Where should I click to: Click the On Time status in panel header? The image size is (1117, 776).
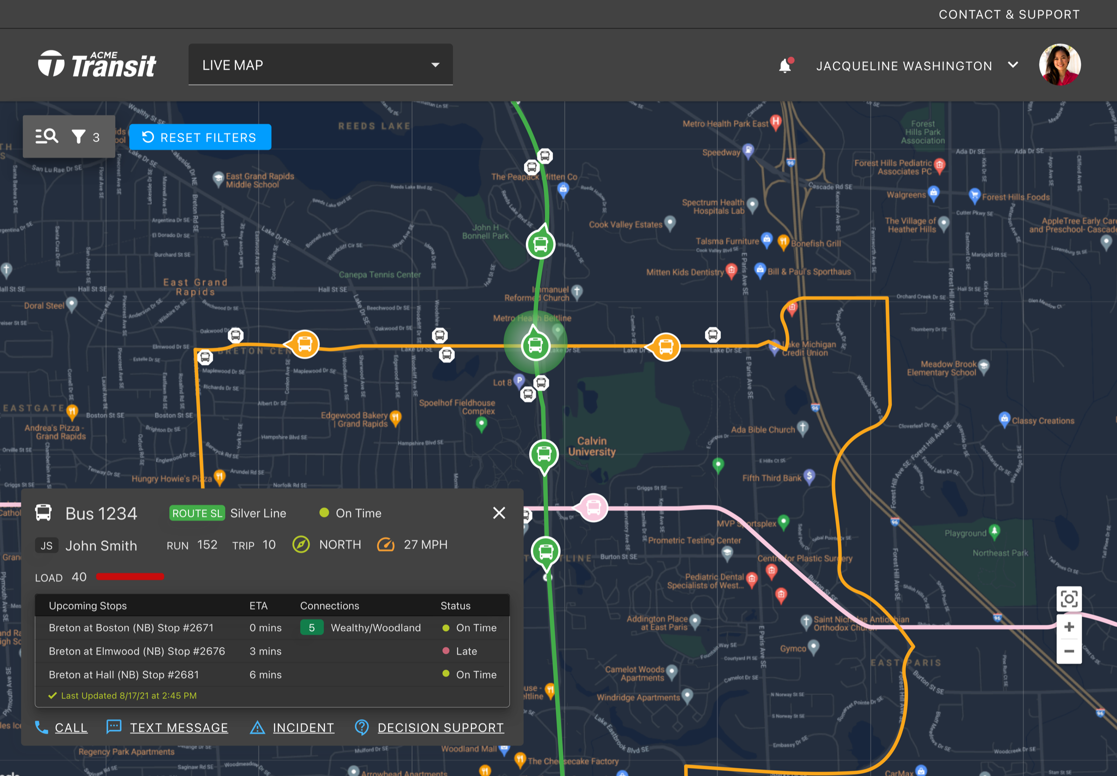tap(350, 513)
